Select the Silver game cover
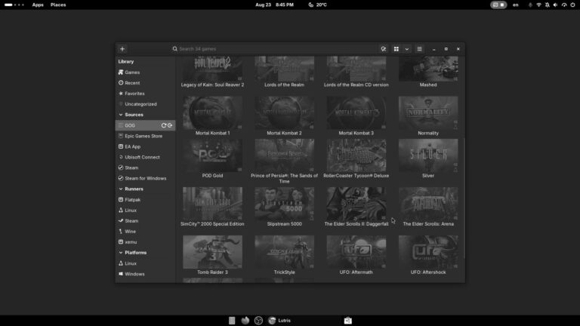 428,155
